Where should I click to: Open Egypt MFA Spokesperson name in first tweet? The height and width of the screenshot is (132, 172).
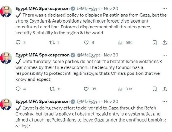tap(42, 8)
